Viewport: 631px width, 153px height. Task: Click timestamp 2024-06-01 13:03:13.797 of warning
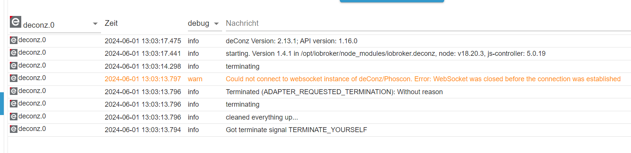click(143, 79)
